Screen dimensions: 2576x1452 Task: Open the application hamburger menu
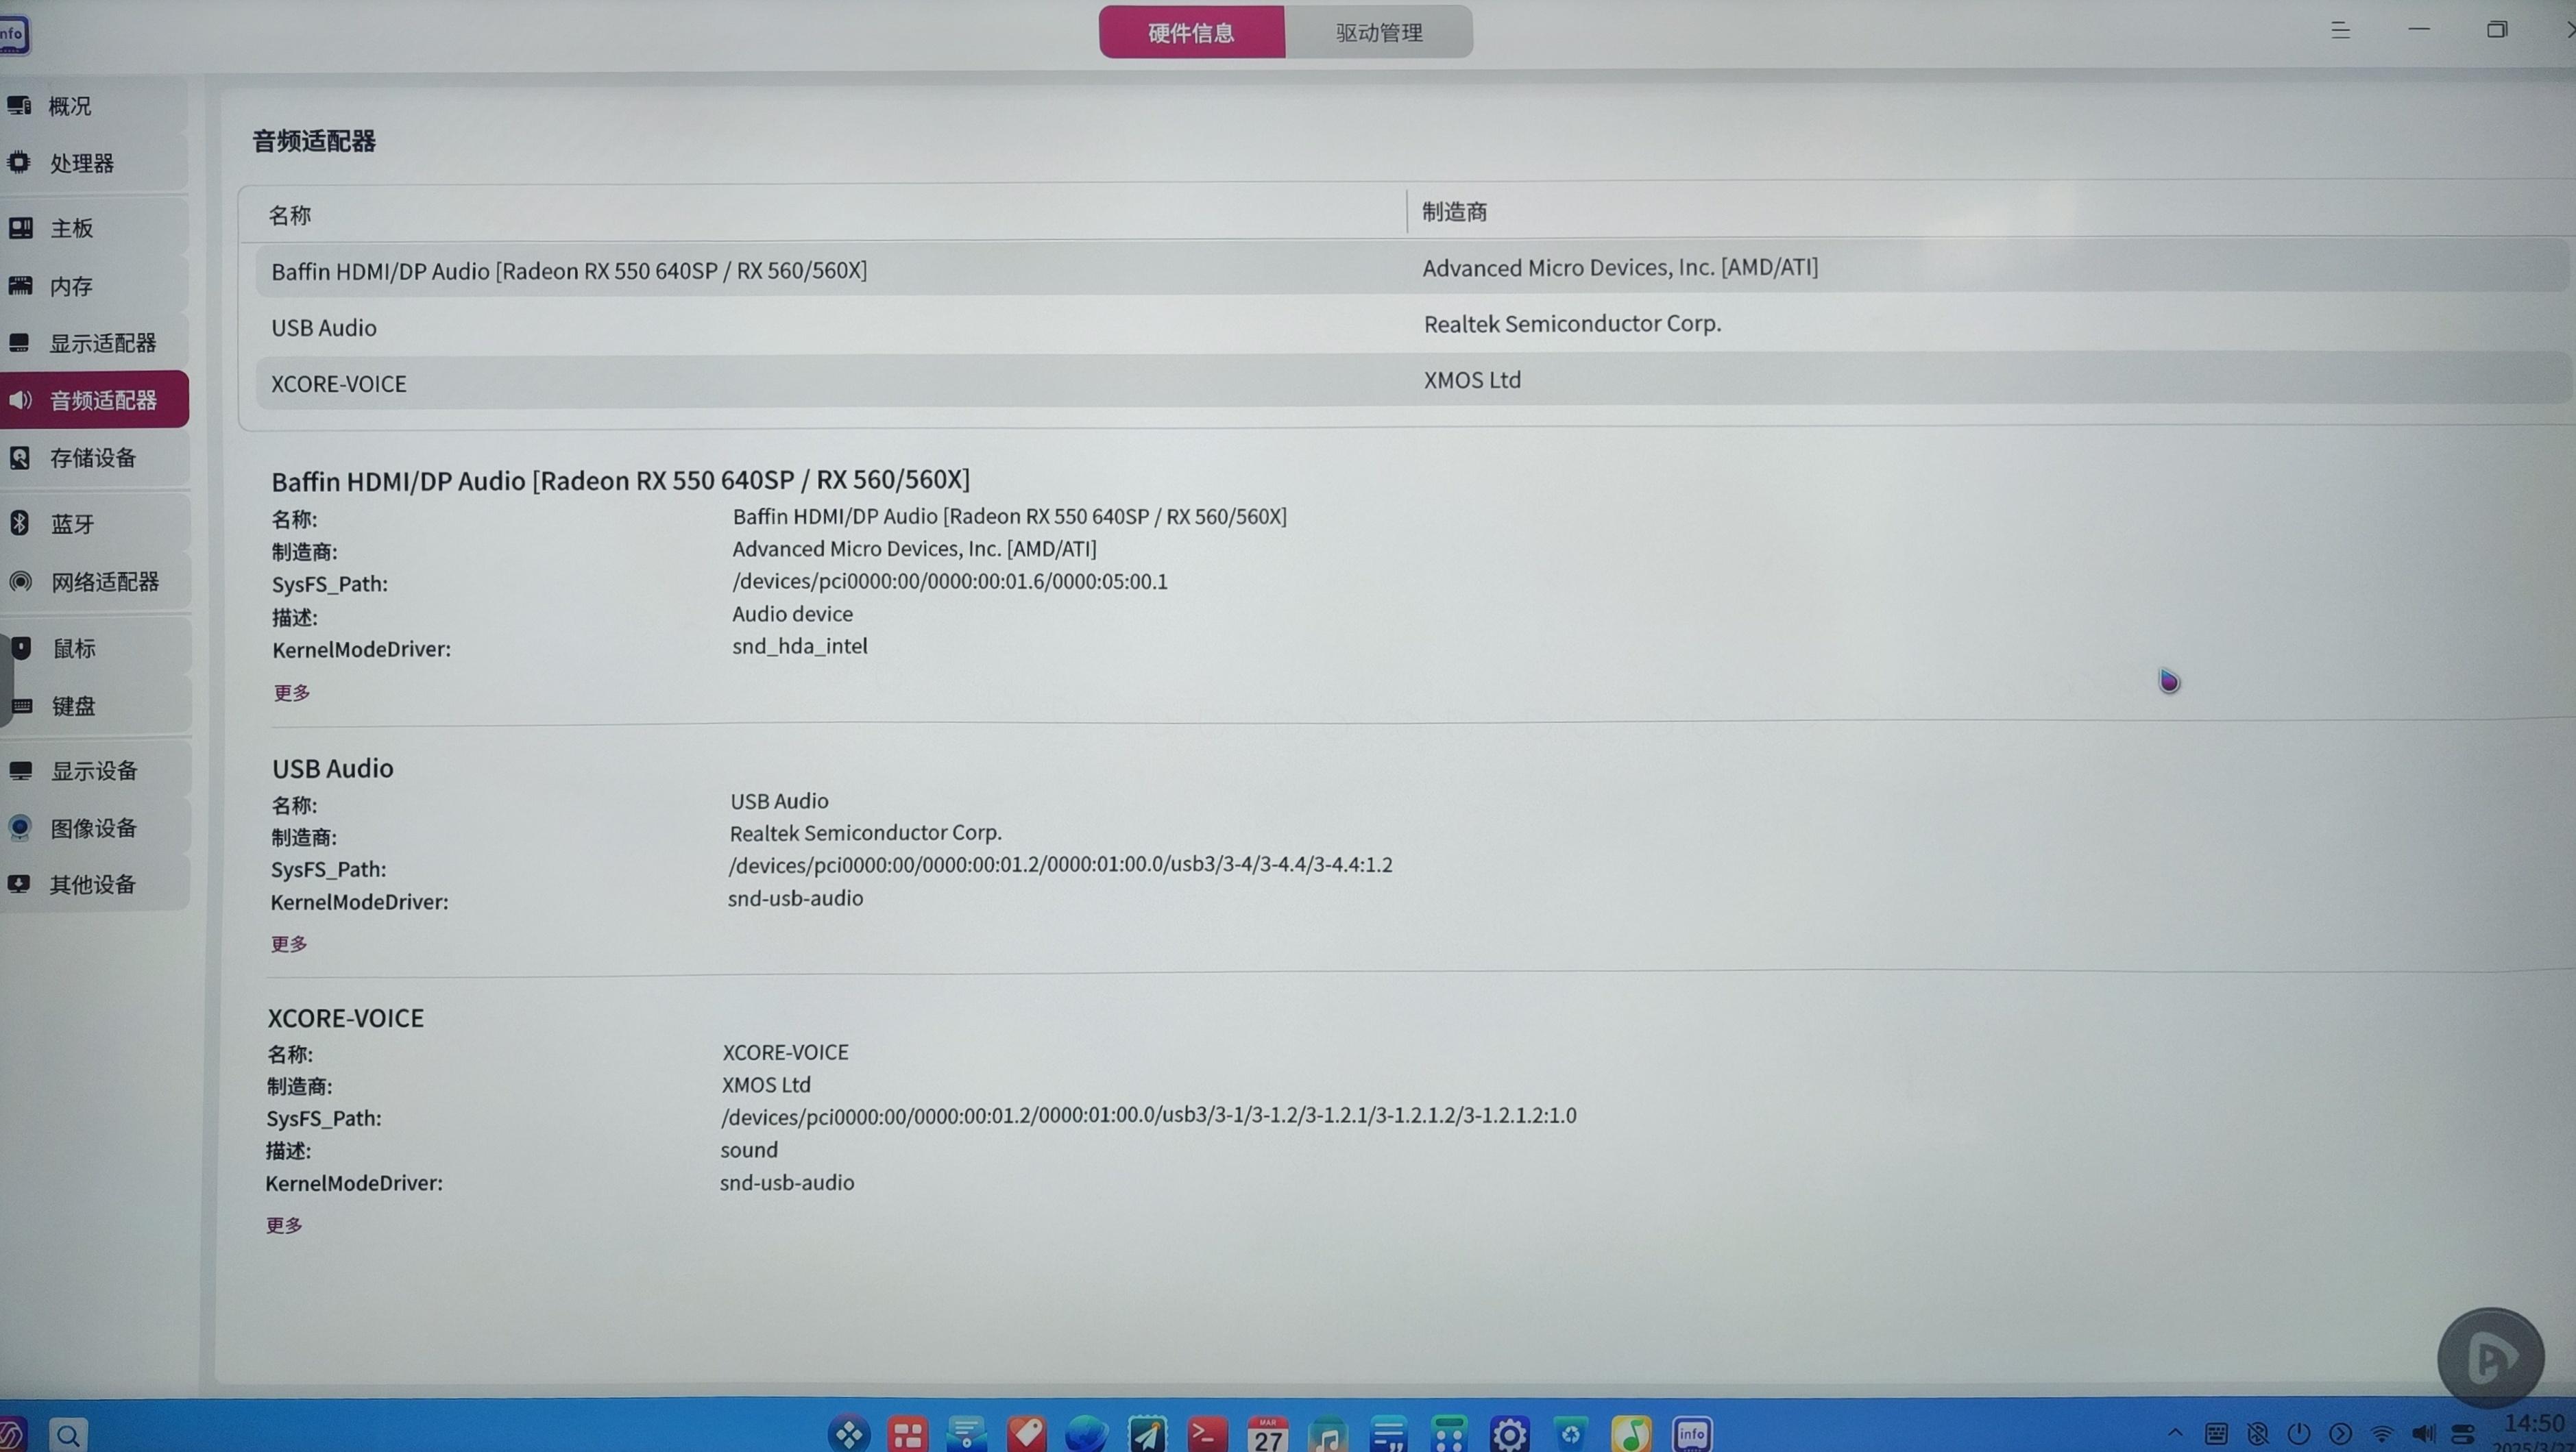2340,30
